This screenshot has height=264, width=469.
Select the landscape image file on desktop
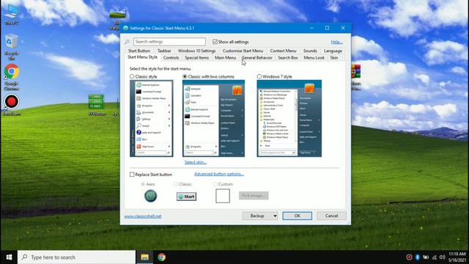pyautogui.click(x=117, y=18)
